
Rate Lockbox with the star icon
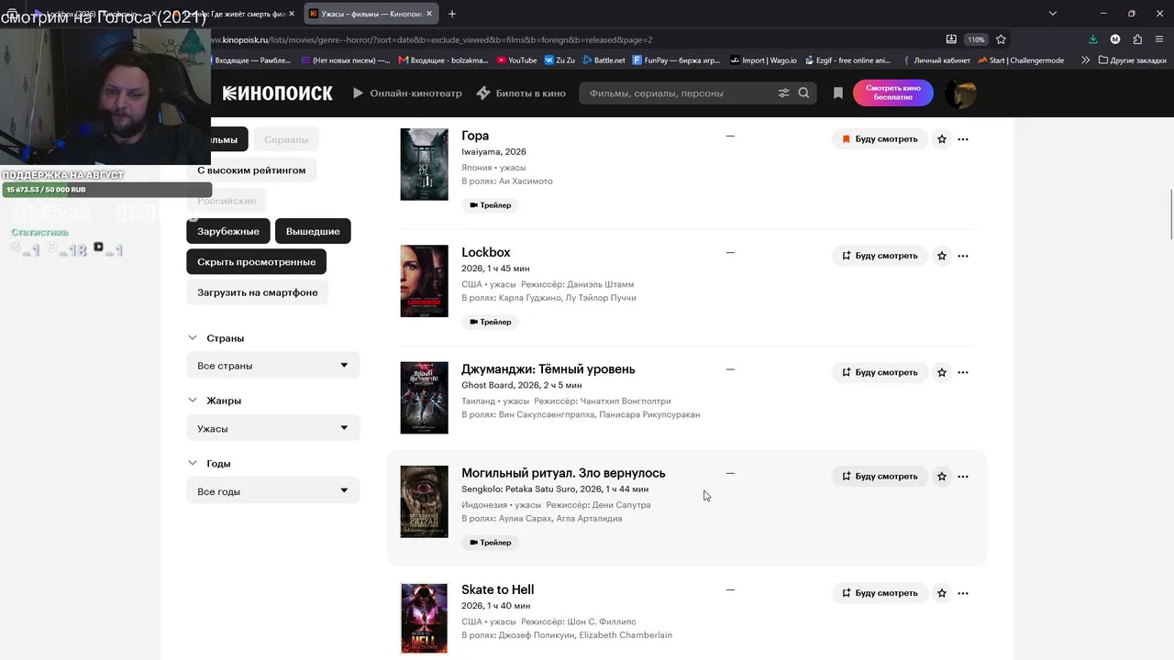(x=942, y=256)
